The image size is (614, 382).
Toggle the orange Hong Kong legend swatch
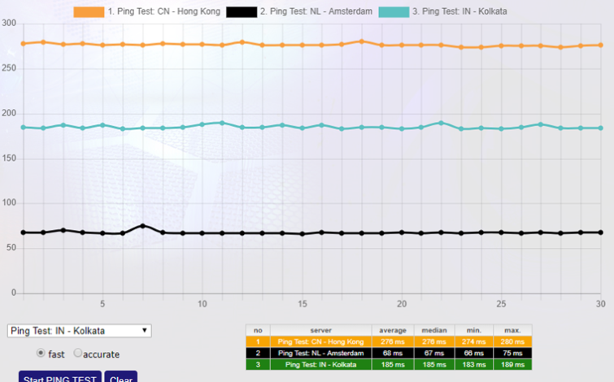click(x=89, y=11)
